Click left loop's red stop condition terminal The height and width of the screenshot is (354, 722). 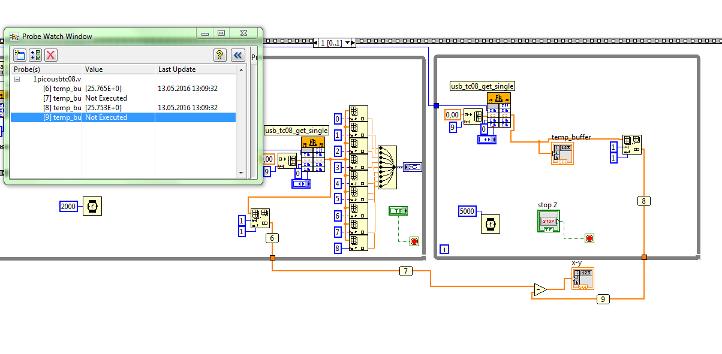click(x=414, y=241)
